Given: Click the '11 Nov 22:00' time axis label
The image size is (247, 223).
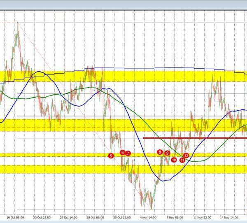Looking at the screenshot, I should [x=202, y=218].
